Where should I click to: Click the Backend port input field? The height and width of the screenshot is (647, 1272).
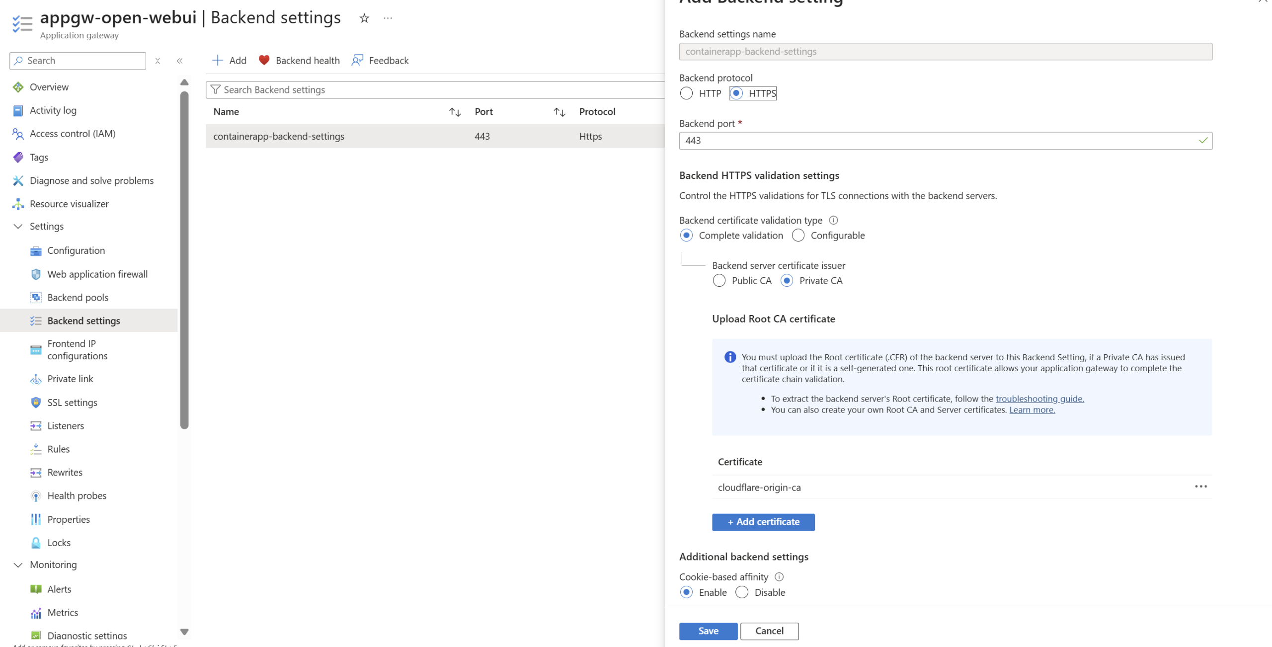[939, 141]
